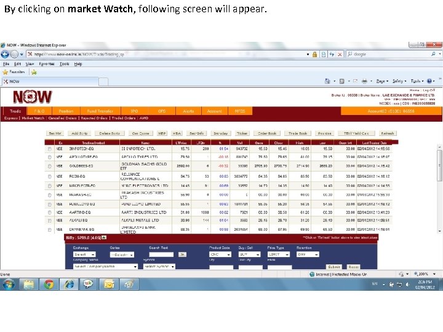Click the Refresh button above the table
This screenshot has width=443, height=332.
tap(388, 133)
